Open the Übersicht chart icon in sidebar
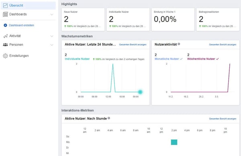 coord(5,6)
